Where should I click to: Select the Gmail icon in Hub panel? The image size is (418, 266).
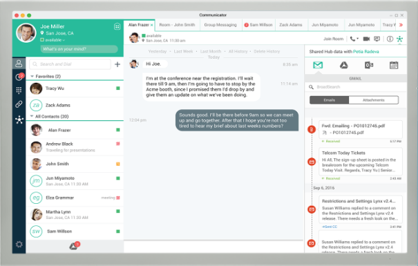coord(318,65)
